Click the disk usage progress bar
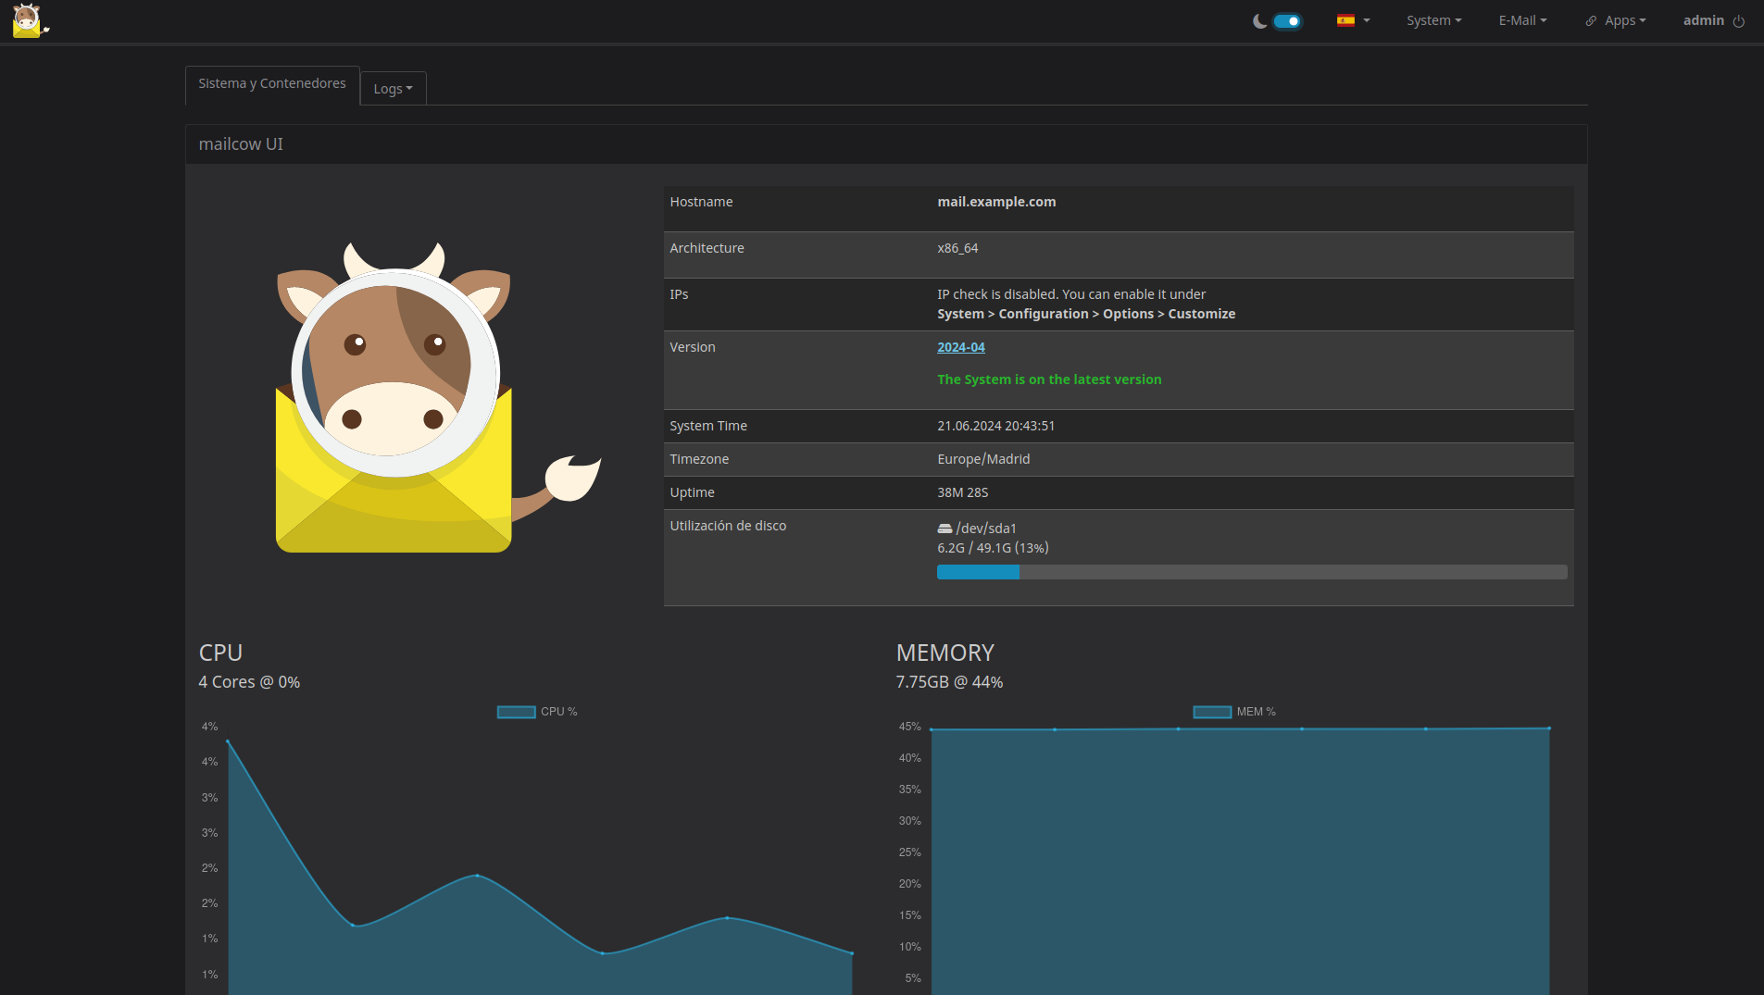 tap(1251, 572)
